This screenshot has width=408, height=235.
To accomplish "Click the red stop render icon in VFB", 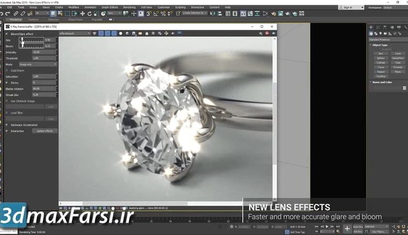I will [267, 33].
